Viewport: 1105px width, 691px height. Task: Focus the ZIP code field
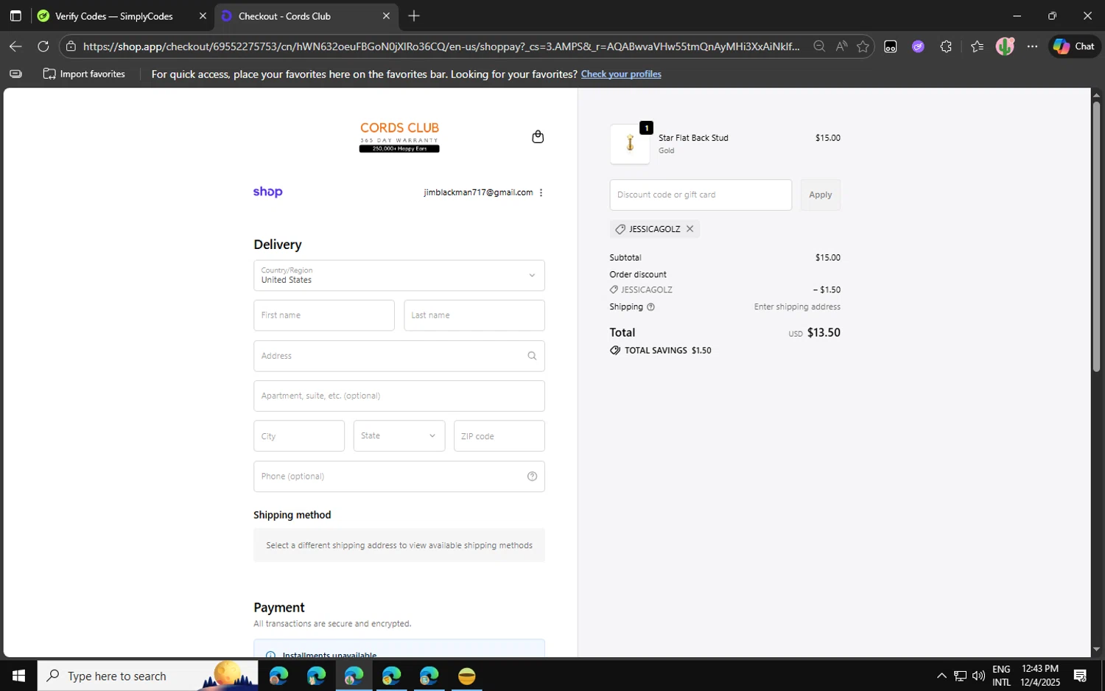499,436
